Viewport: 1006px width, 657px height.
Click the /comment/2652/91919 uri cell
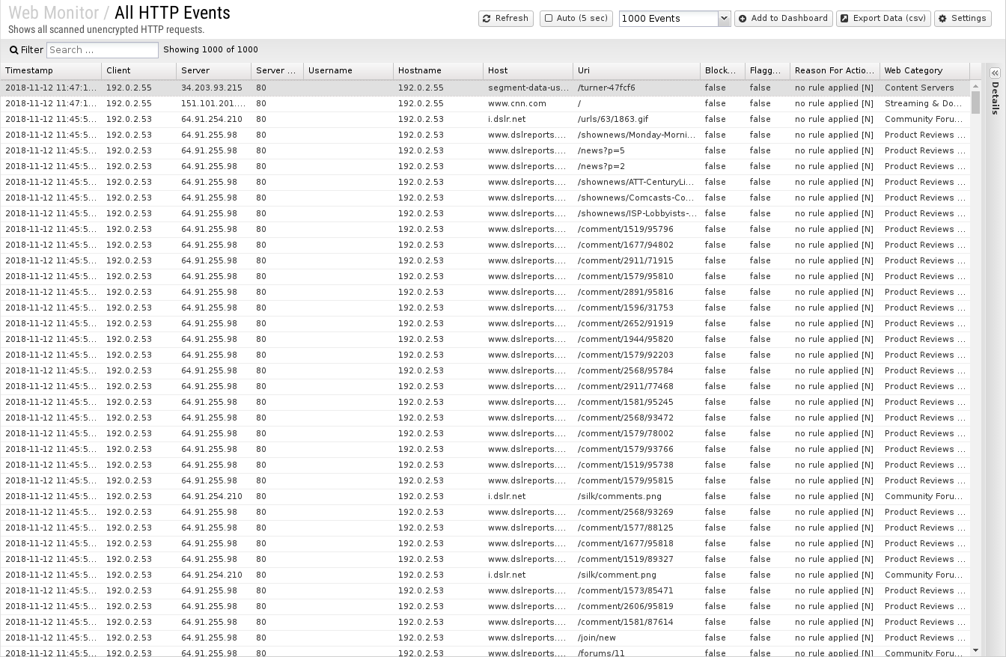point(637,323)
